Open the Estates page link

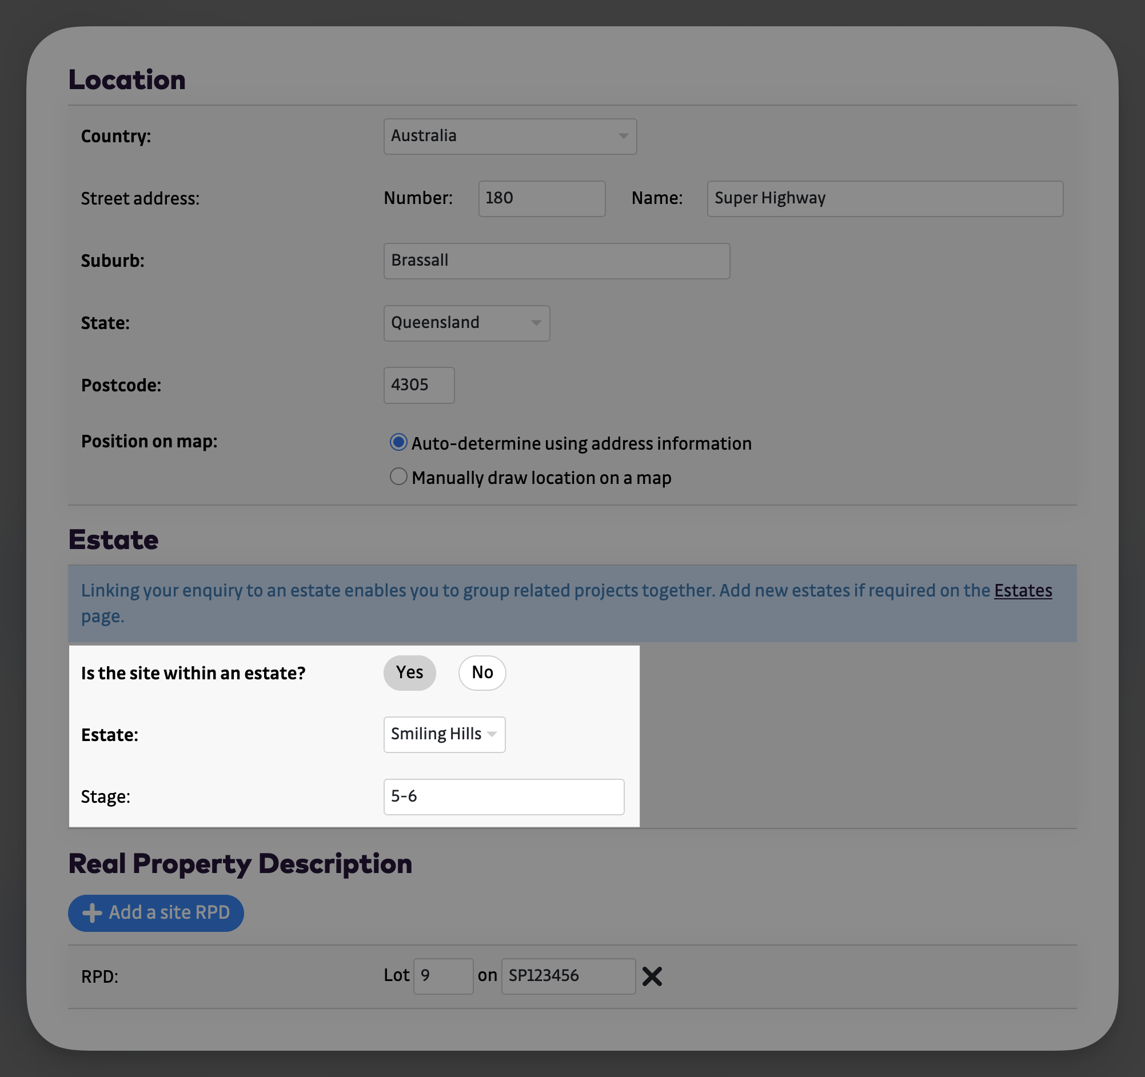point(1023,591)
